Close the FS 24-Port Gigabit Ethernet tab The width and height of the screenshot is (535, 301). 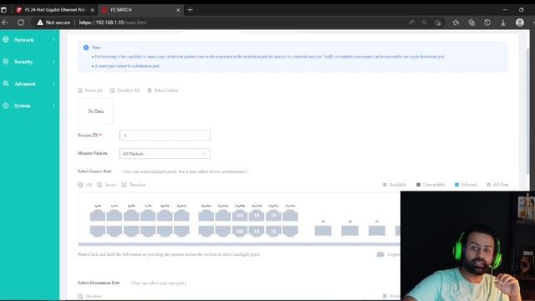(x=92, y=10)
